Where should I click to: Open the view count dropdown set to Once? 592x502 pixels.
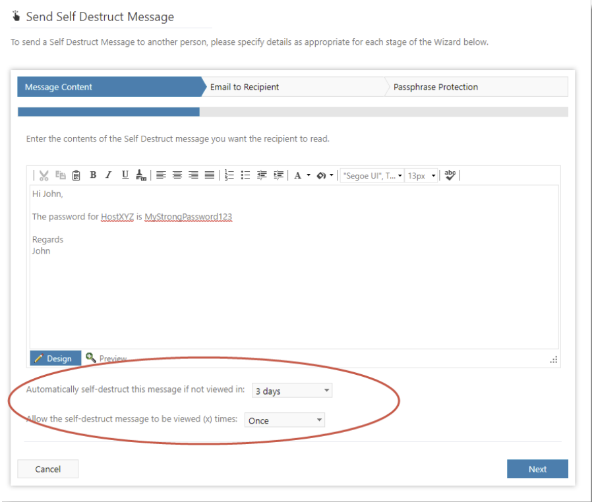coord(284,420)
